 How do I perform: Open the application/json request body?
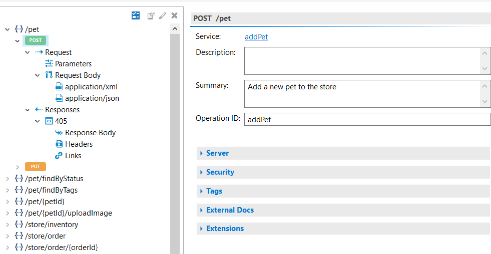[x=92, y=98]
